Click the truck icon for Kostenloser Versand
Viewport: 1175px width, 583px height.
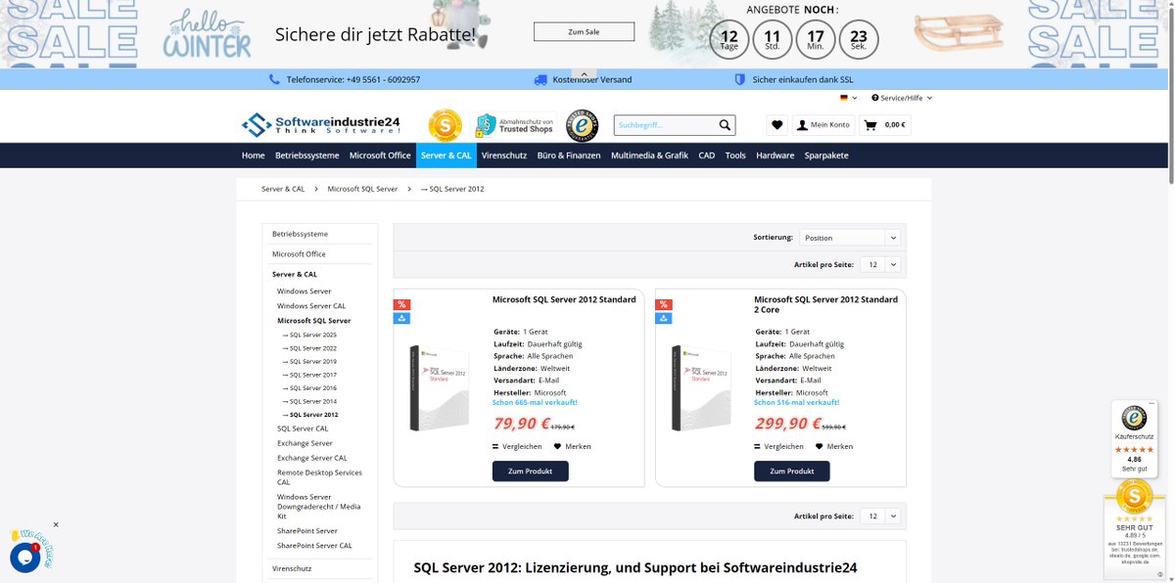coord(540,79)
